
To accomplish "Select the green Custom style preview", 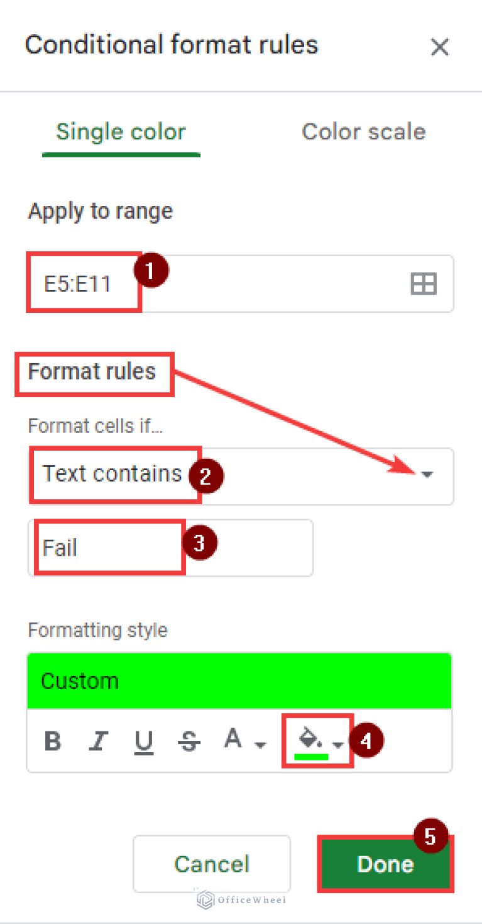I will coord(239,680).
